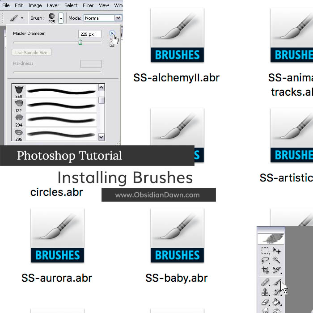This screenshot has width=313, height=313.
Task: Select the Move tool in toolbox
Action: (276, 250)
